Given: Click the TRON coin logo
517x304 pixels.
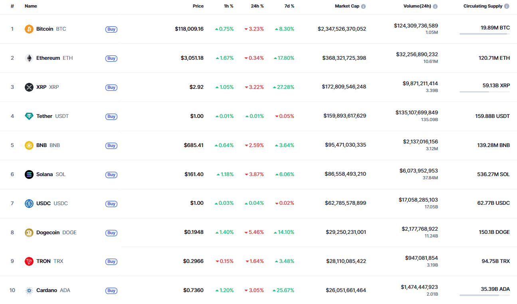Looking at the screenshot, I should (29, 261).
